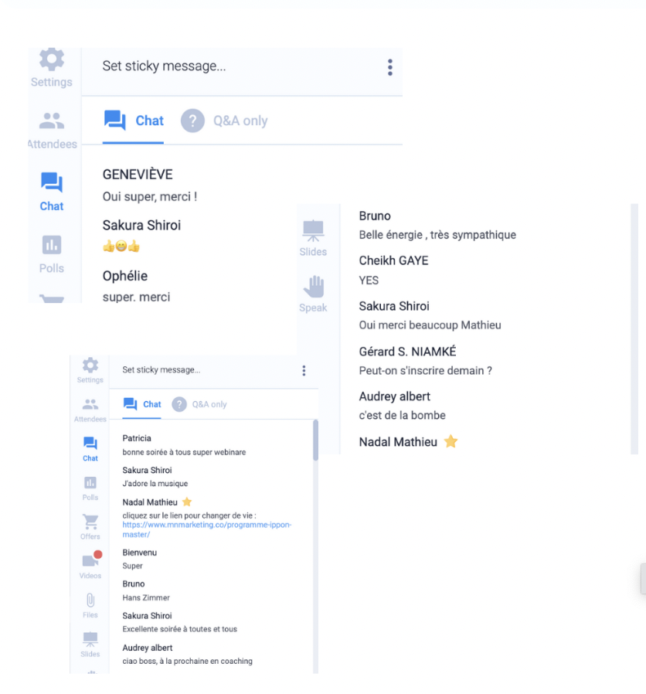Image resolution: width=646 pixels, height=694 pixels.
Task: Click message "Excellente soirée à toutes et tous"
Action: 179,629
